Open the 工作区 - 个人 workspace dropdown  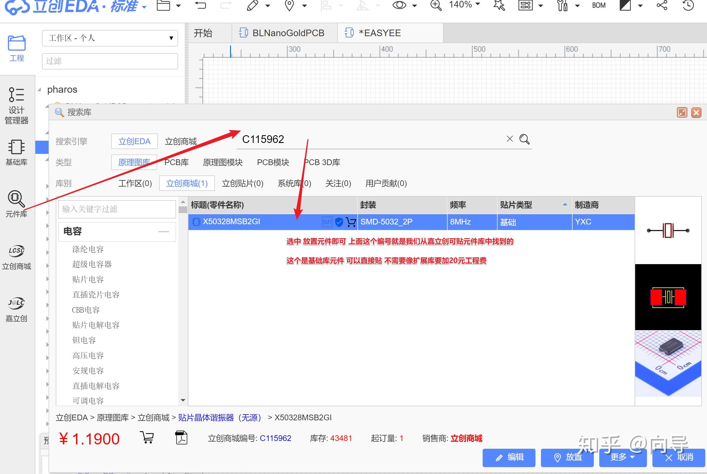tap(110, 38)
